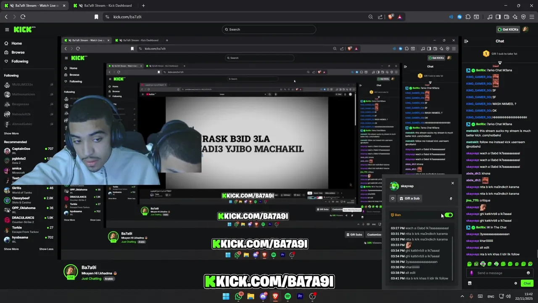Go back using the browser back arrow
The height and width of the screenshot is (303, 538).
6,17
